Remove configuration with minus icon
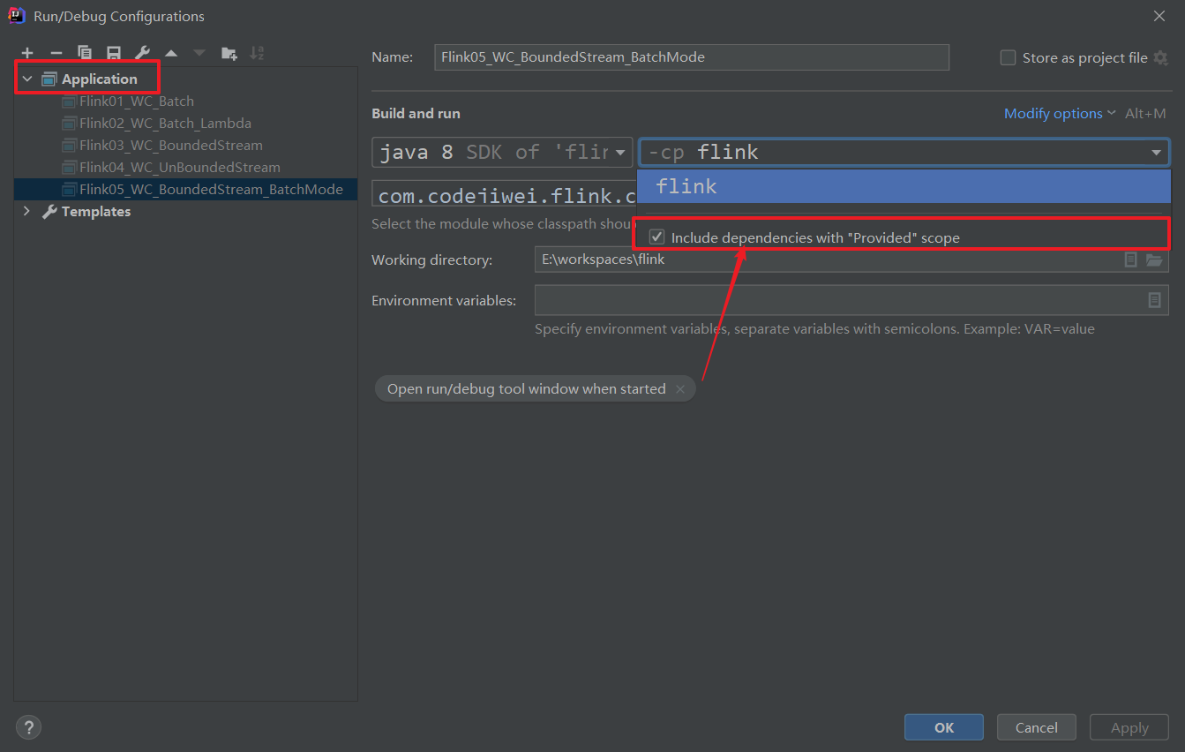The height and width of the screenshot is (752, 1185). pos(56,54)
